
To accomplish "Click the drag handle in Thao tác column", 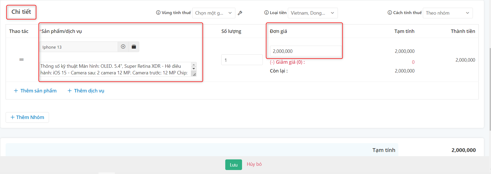I will pyautogui.click(x=22, y=60).
